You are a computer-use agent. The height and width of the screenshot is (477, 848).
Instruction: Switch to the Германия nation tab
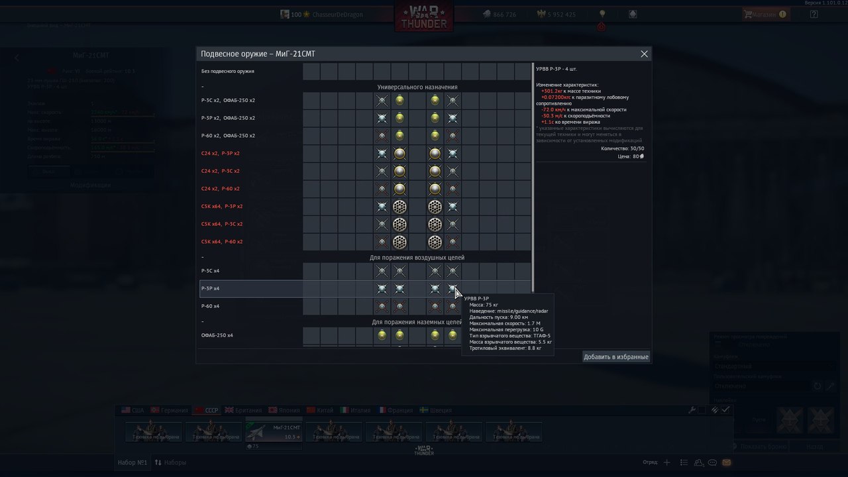tap(169, 410)
